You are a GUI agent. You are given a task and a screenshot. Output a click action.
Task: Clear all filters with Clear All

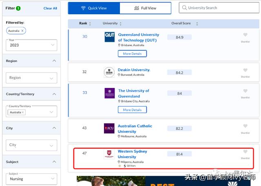(x=50, y=8)
